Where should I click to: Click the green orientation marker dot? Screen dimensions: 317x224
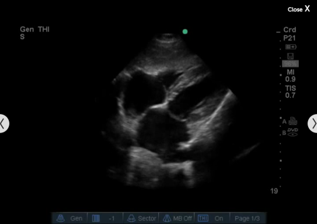185,32
